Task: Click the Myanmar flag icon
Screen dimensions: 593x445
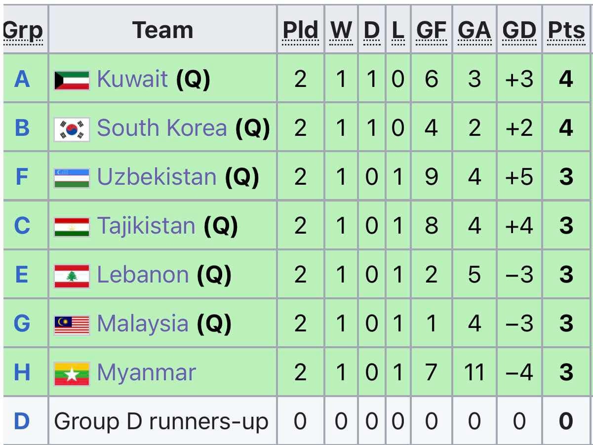Action: (x=72, y=373)
